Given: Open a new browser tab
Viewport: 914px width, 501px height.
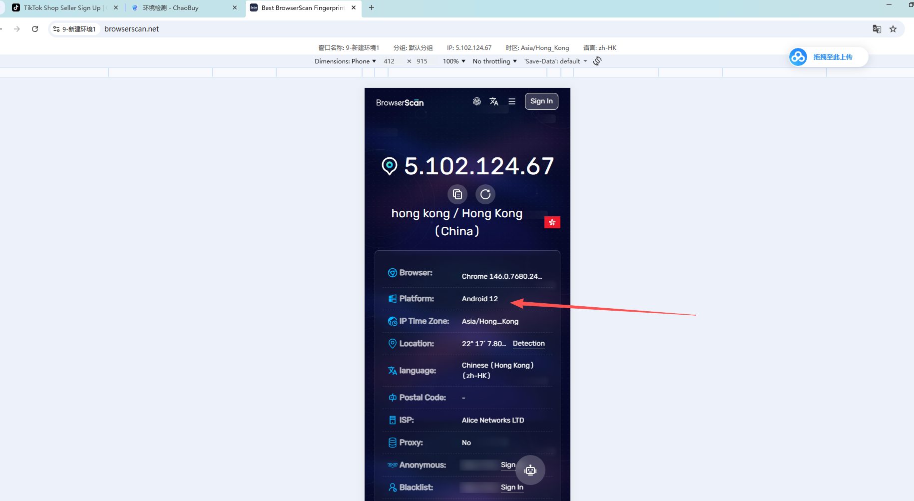Looking at the screenshot, I should 372,8.
